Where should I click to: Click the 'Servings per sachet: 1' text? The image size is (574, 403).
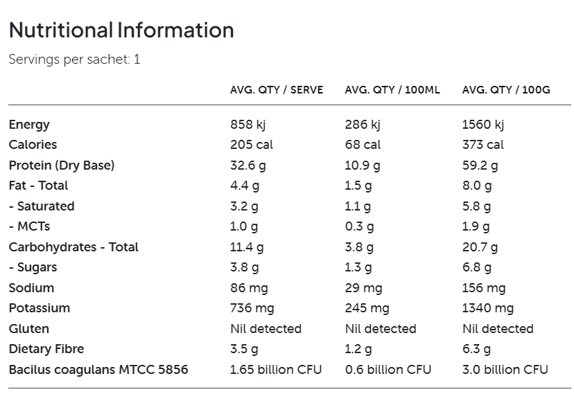(74, 60)
